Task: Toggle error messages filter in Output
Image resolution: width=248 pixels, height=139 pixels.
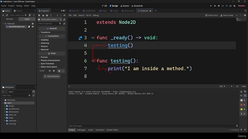Action: [243, 105]
